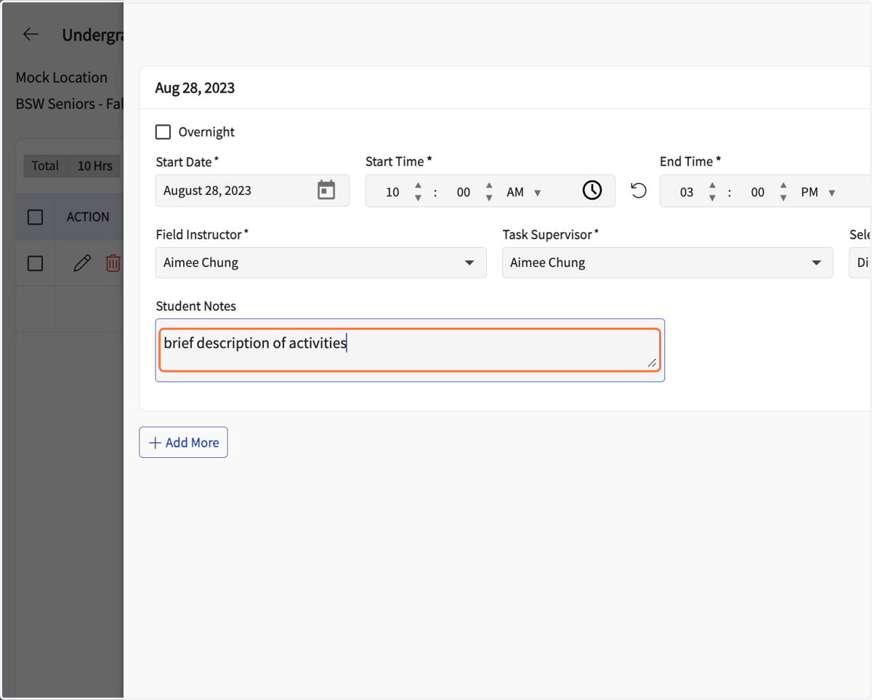Increase End Time minutes with up arrow
The image size is (872, 700).
[x=783, y=186]
